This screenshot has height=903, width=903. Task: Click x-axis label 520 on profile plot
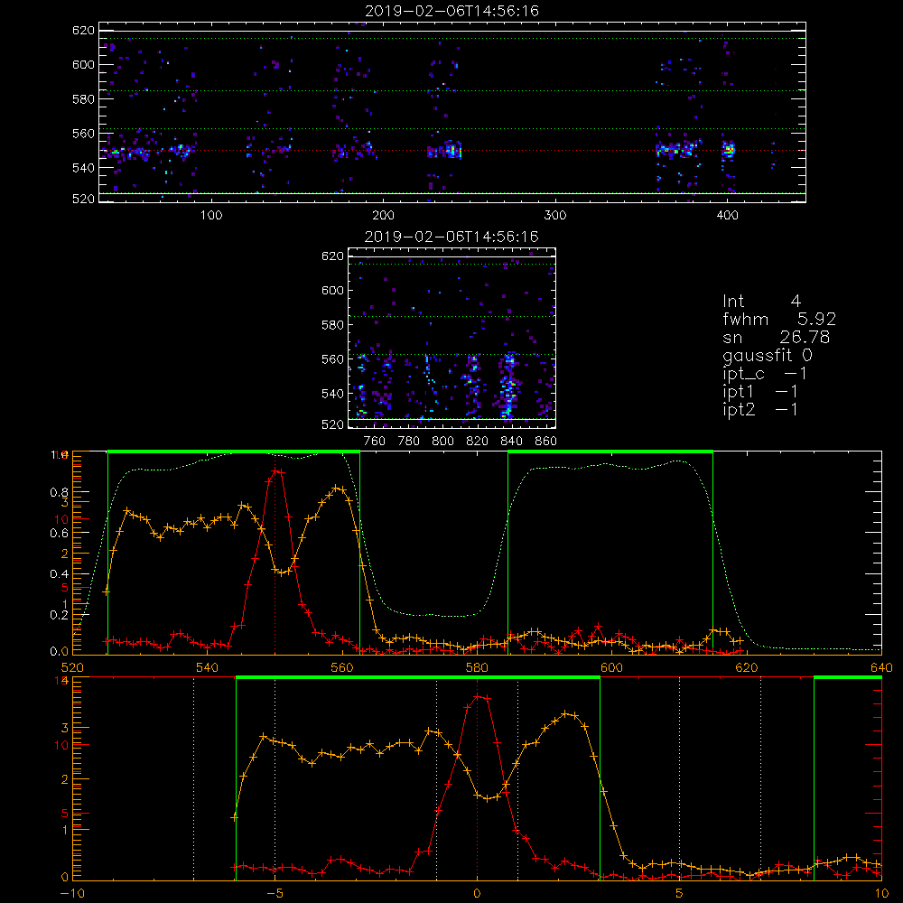[72, 668]
